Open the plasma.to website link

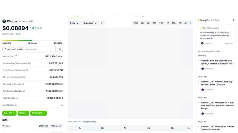coord(43,126)
